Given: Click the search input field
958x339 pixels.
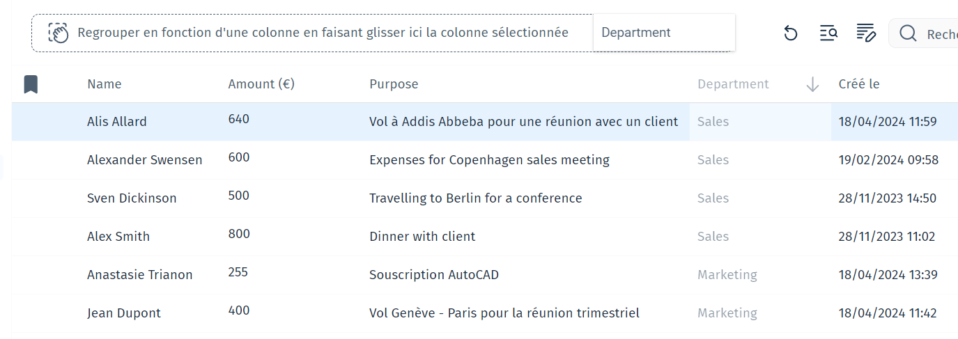Looking at the screenshot, I should point(941,33).
